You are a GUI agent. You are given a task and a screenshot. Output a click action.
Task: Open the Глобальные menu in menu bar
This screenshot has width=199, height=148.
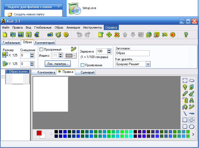[43, 28]
